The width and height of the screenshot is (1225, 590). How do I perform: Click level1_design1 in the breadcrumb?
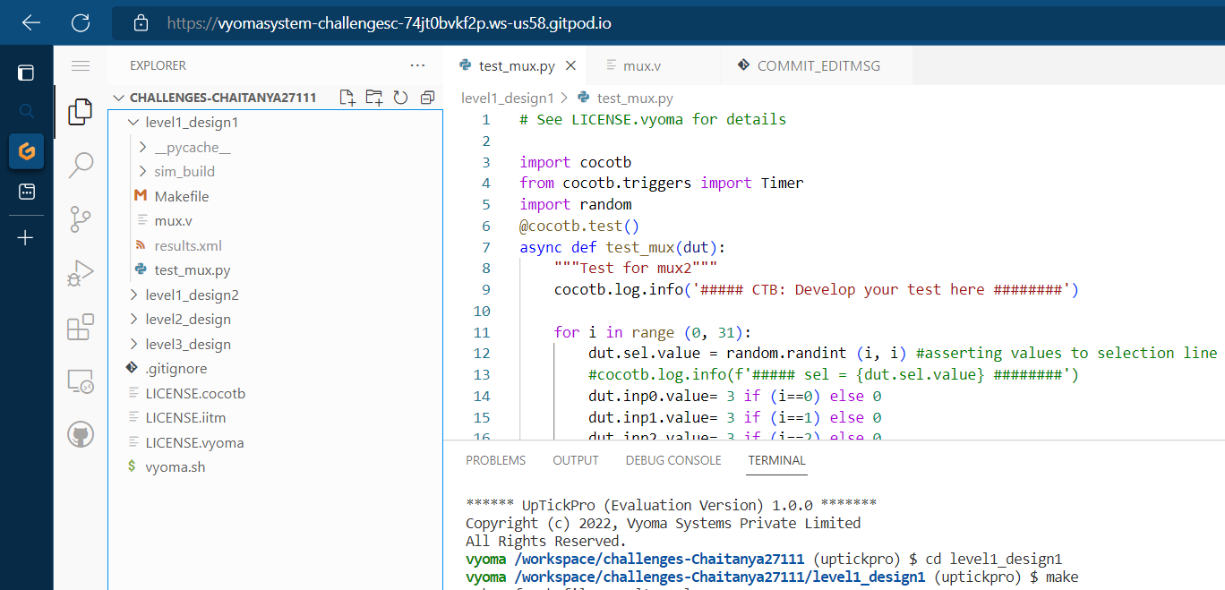pyautogui.click(x=508, y=98)
